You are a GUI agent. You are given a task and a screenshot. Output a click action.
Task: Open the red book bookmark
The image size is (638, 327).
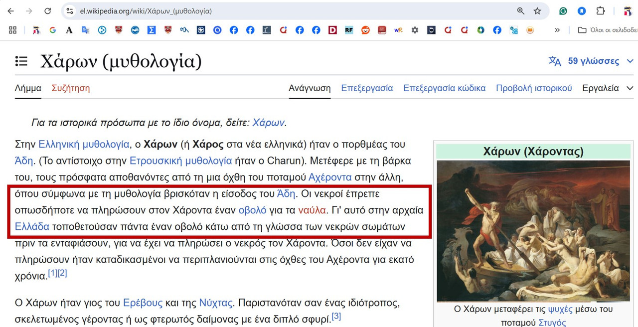382,30
